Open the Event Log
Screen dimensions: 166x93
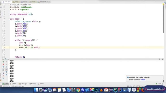coord(160,84)
